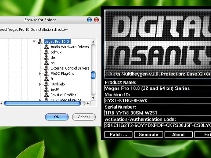Click the es folder icon
Viewport: 211px width, 158px height.
[x=46, y=63]
